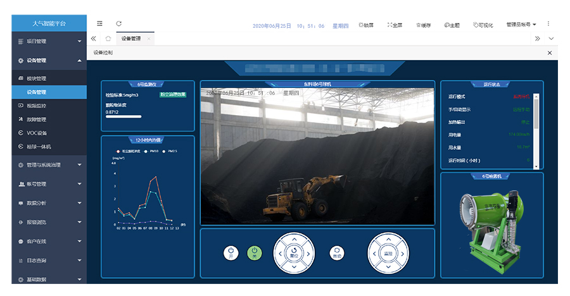The width and height of the screenshot is (570, 296).
Task: Click the home icon in tab bar
Action: point(108,39)
